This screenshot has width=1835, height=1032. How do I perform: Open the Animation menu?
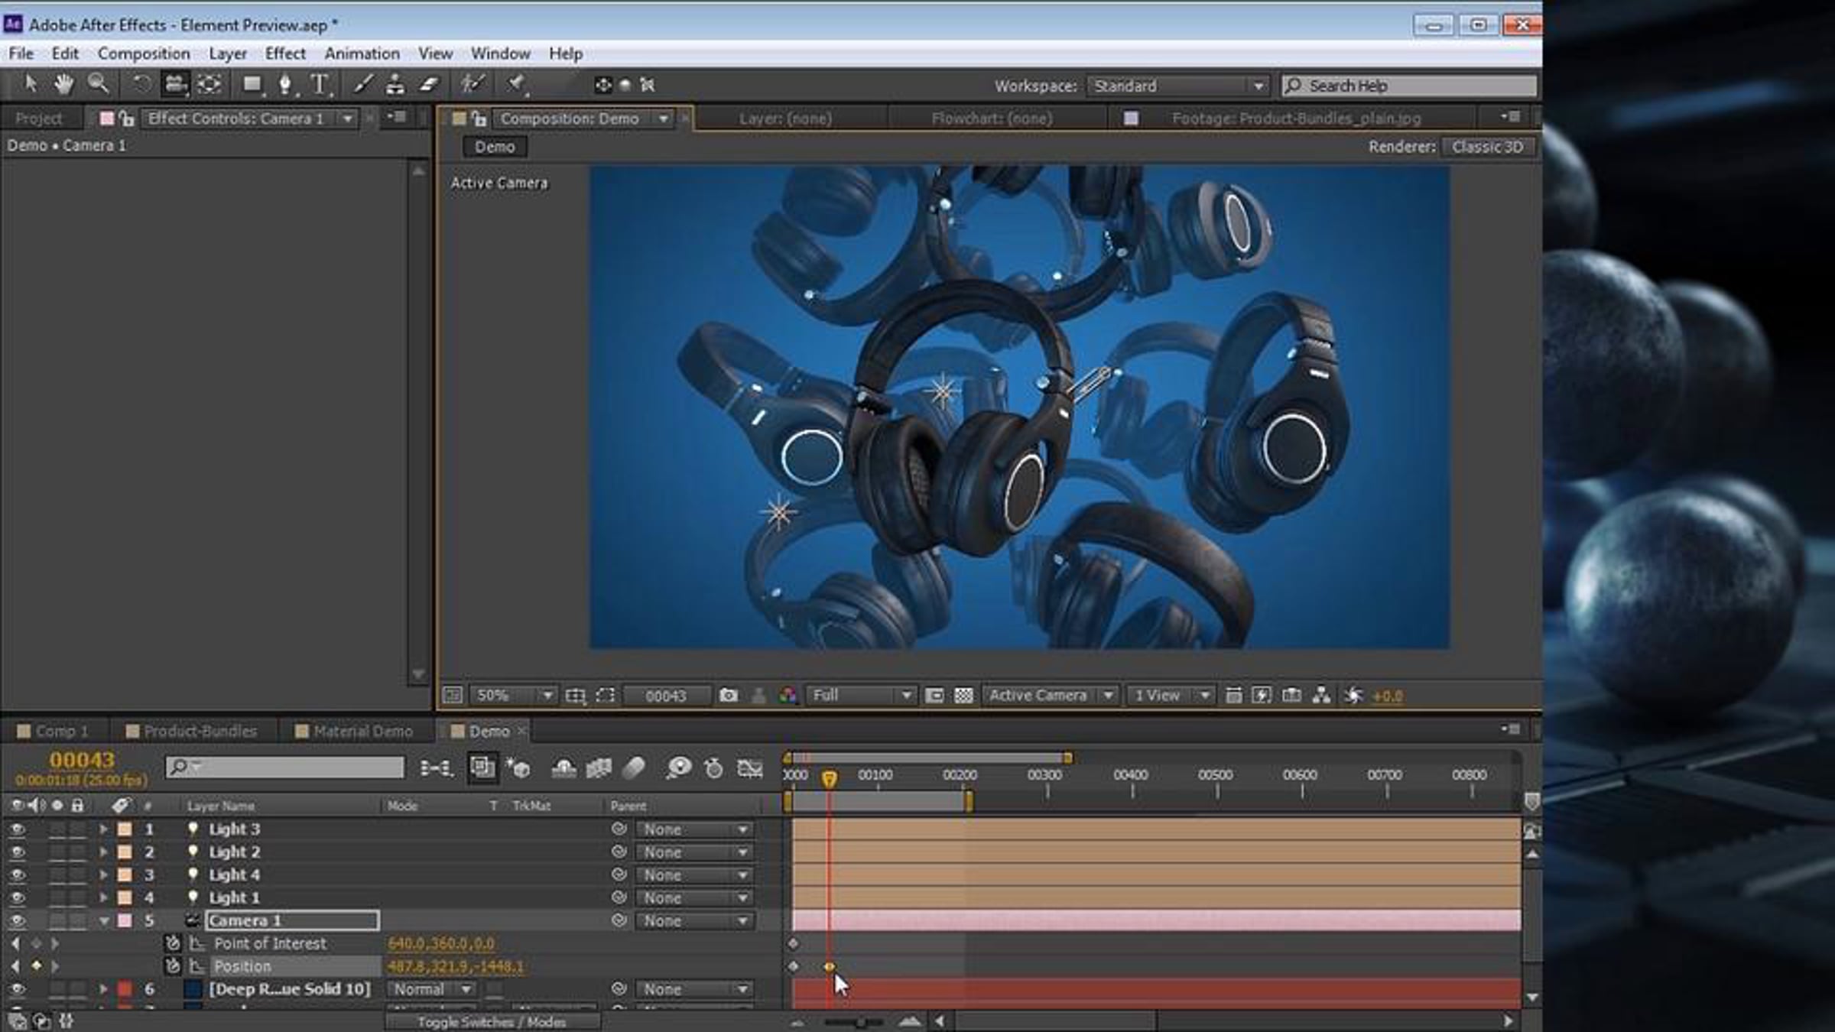tap(362, 54)
